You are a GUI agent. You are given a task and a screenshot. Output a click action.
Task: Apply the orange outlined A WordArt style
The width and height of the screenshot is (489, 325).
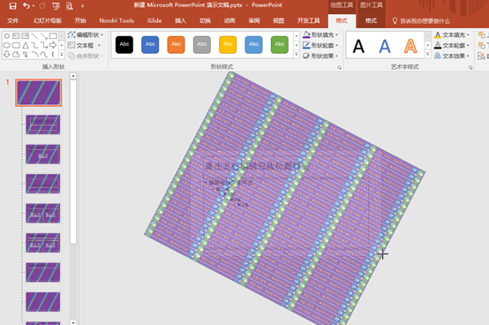[x=410, y=46]
